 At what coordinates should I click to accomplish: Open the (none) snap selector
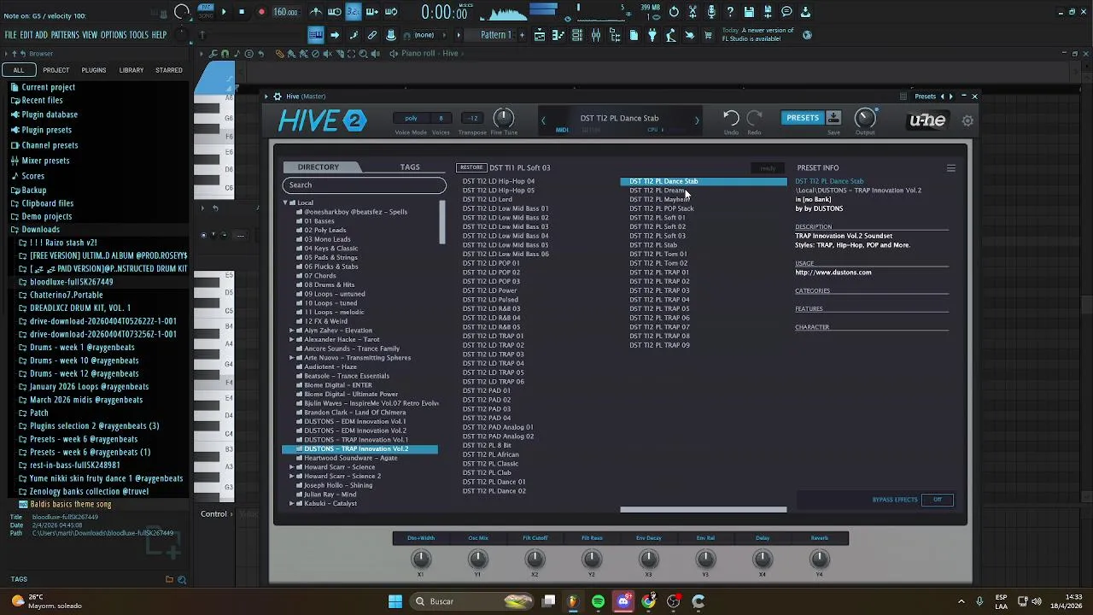point(424,35)
